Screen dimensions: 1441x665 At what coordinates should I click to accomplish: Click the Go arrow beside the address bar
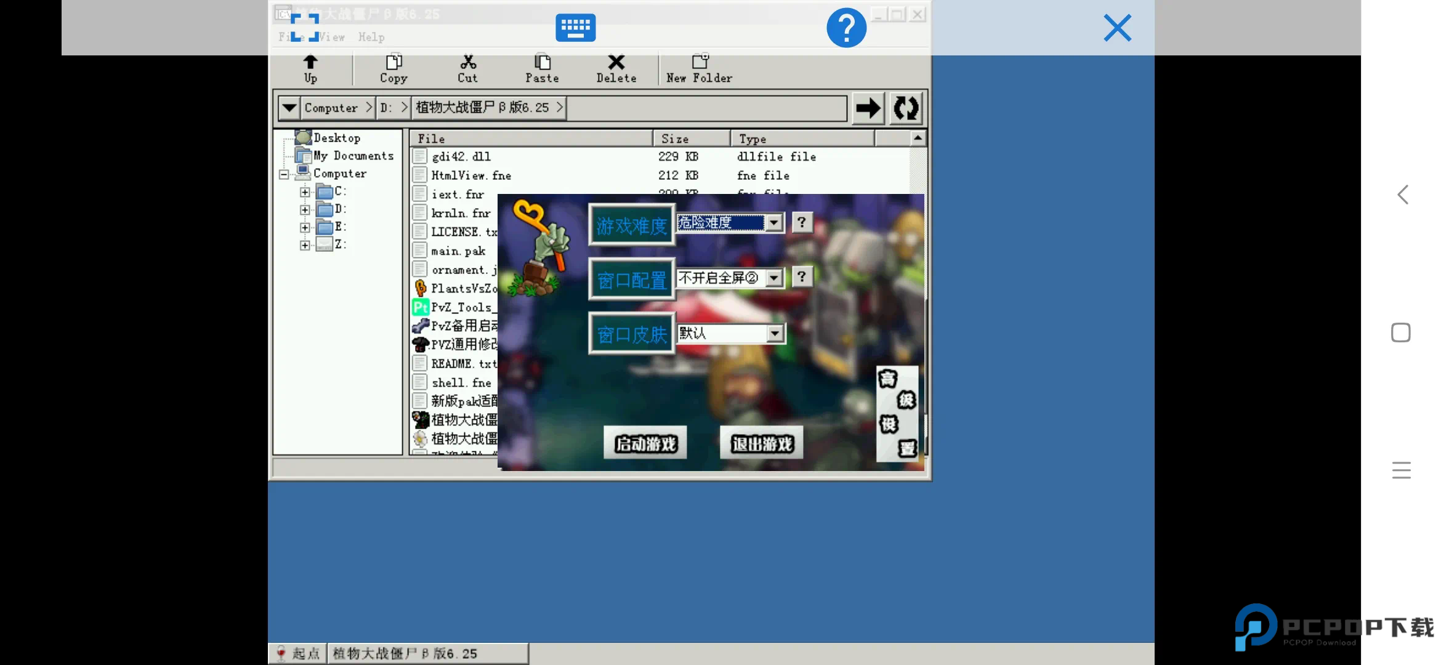868,108
